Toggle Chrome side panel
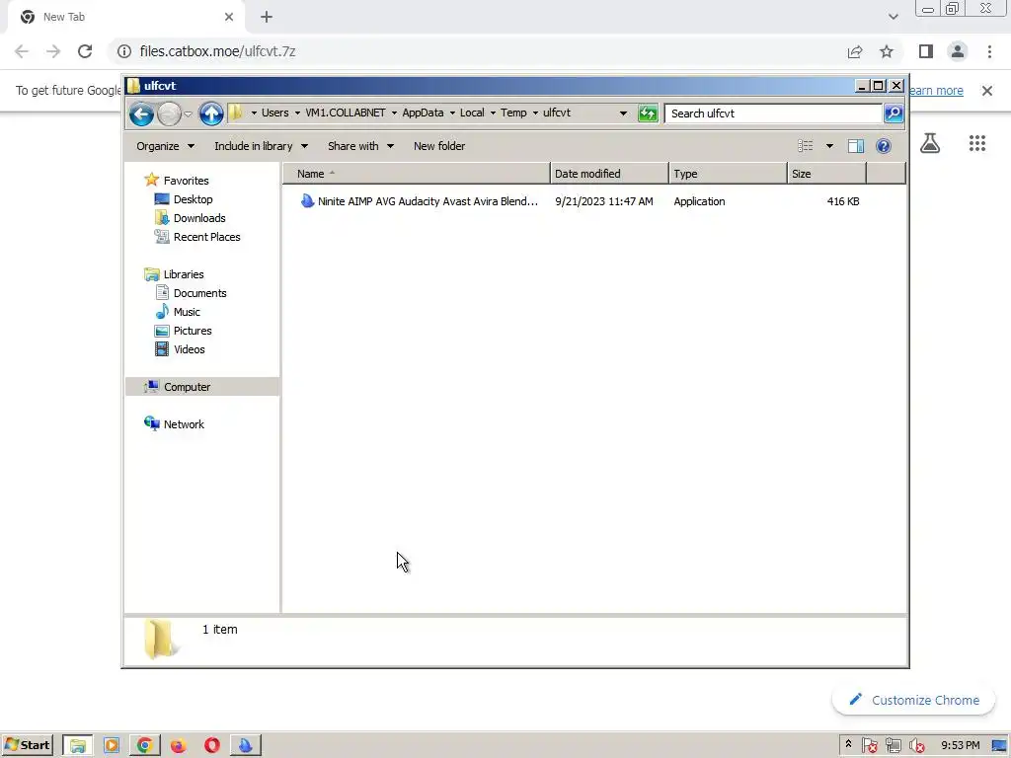The width and height of the screenshot is (1011, 758). [x=926, y=51]
